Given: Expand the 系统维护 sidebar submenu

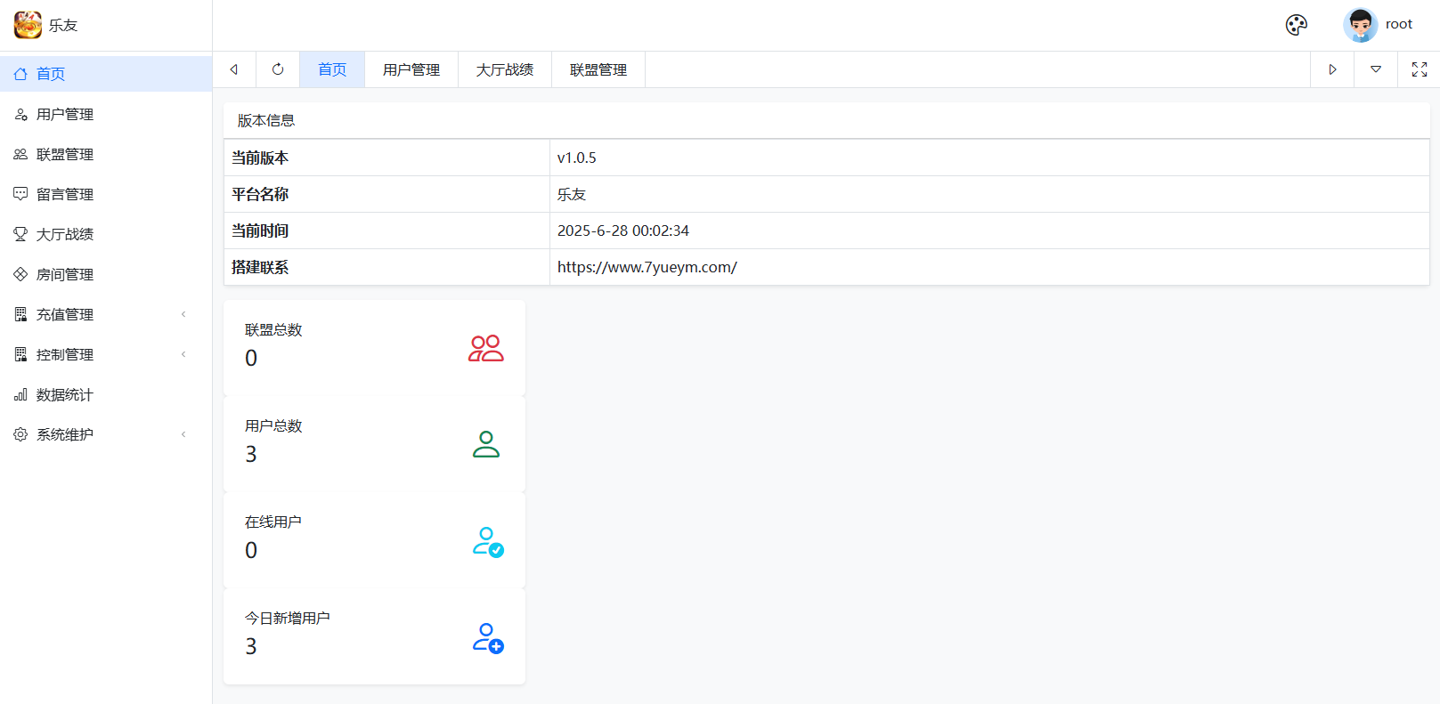Looking at the screenshot, I should point(65,434).
